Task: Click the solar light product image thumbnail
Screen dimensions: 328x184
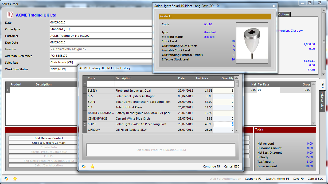Action: point(252,43)
